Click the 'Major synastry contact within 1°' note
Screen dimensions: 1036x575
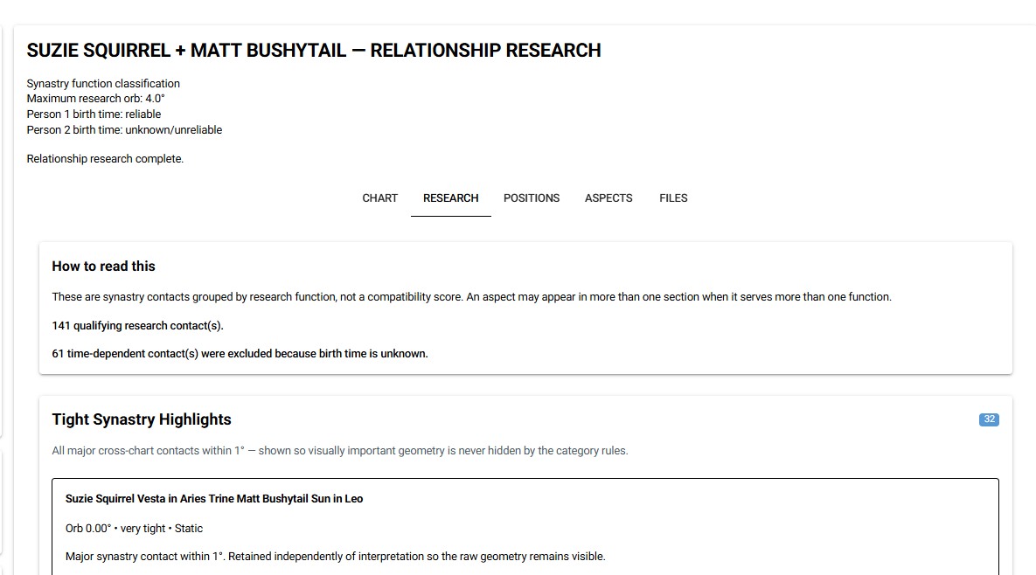335,557
